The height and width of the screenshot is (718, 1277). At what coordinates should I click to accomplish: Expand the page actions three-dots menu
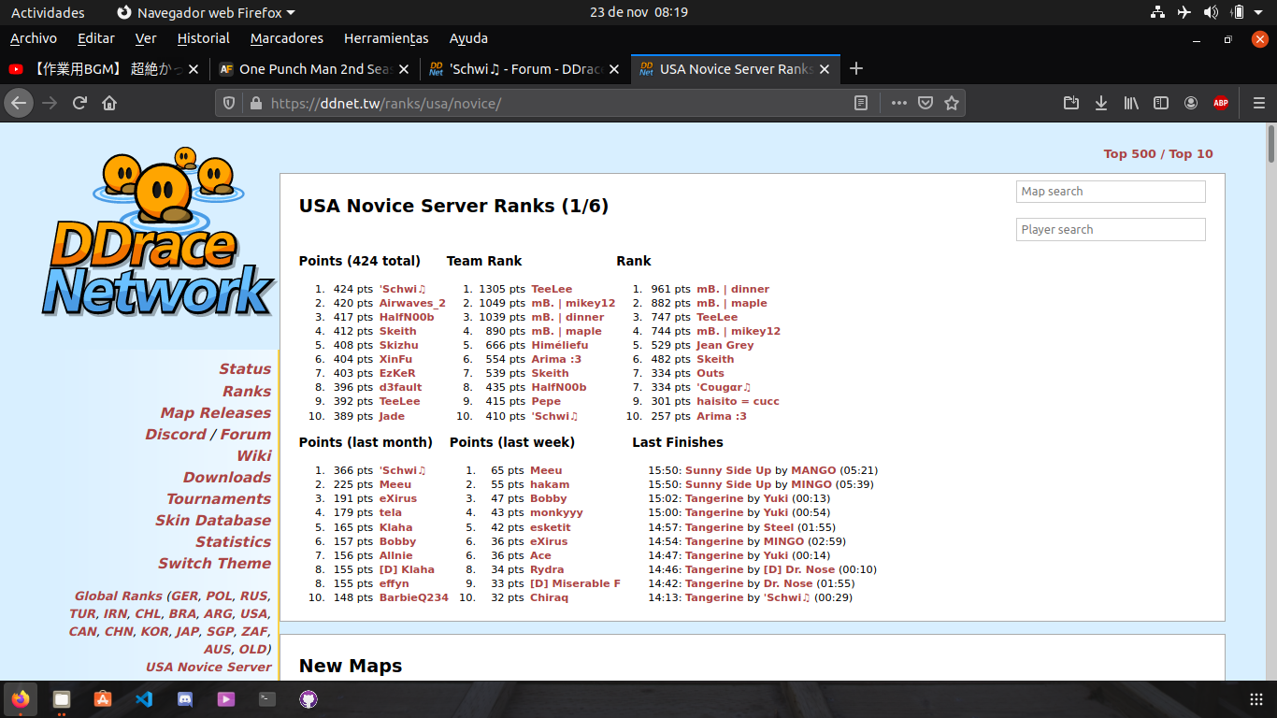coord(898,103)
